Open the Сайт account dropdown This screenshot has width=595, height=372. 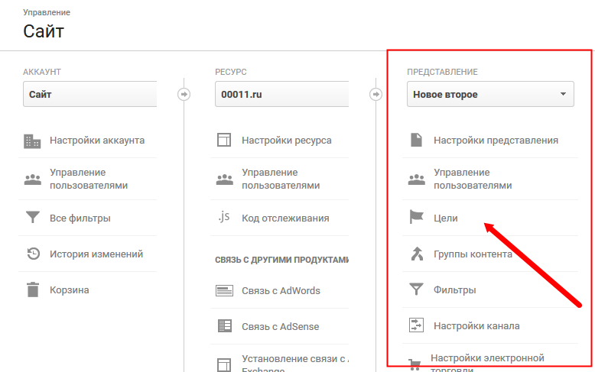tap(90, 94)
